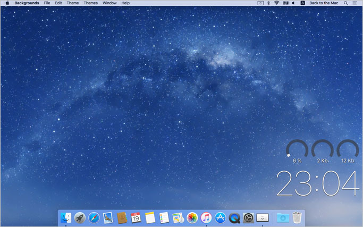Viewport: 363px width, 227px height.
Task: Open the Help menu
Action: (125, 3)
